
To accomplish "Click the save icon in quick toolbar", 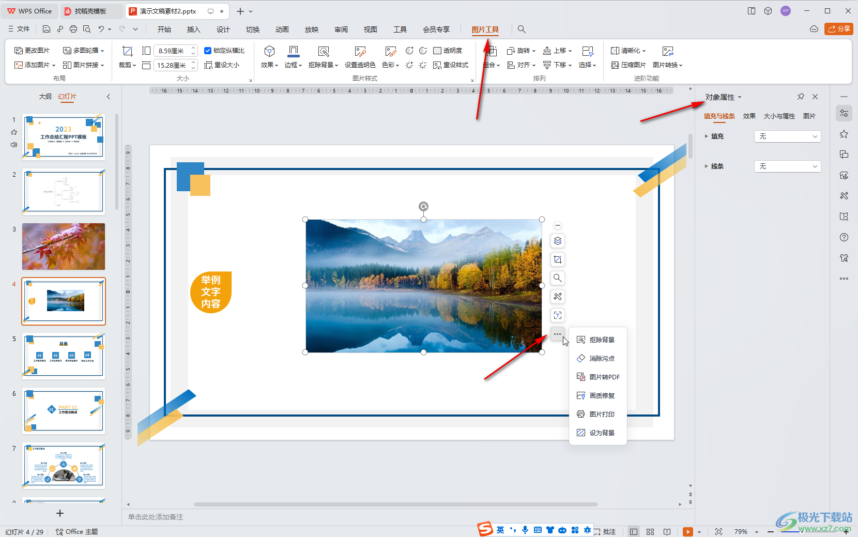I will pyautogui.click(x=47, y=29).
